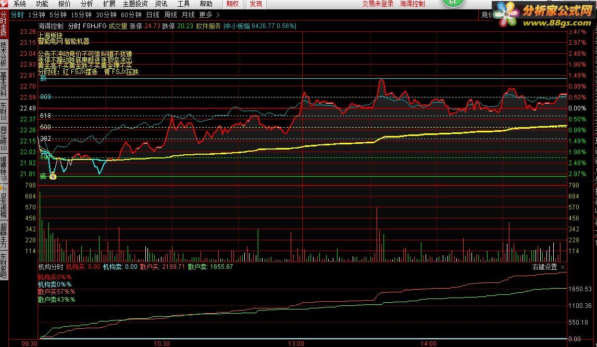Image resolution: width=597 pixels, height=347 pixels.
Task: Click the 13:00 time axis label
Action: click(x=296, y=343)
